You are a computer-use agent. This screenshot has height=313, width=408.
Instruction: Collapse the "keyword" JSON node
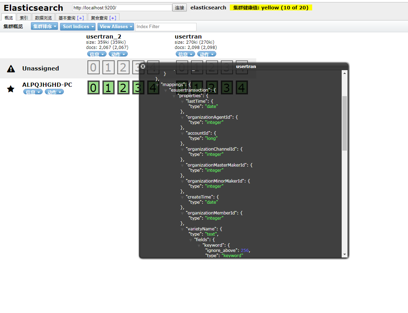pyautogui.click(x=199, y=245)
